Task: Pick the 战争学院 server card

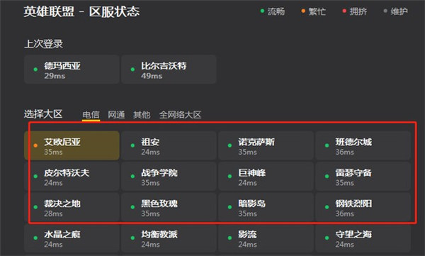Action: tap(169, 177)
